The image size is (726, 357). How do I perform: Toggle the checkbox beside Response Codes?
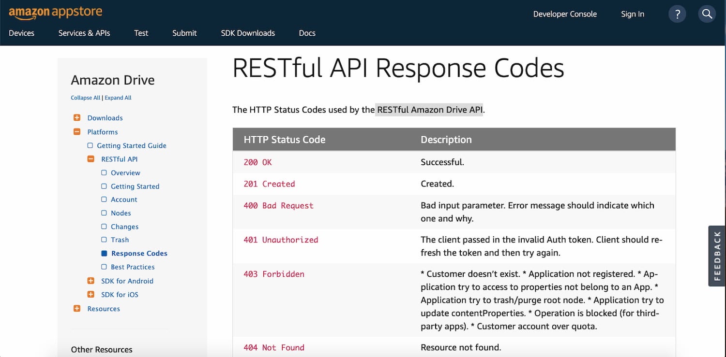point(103,253)
